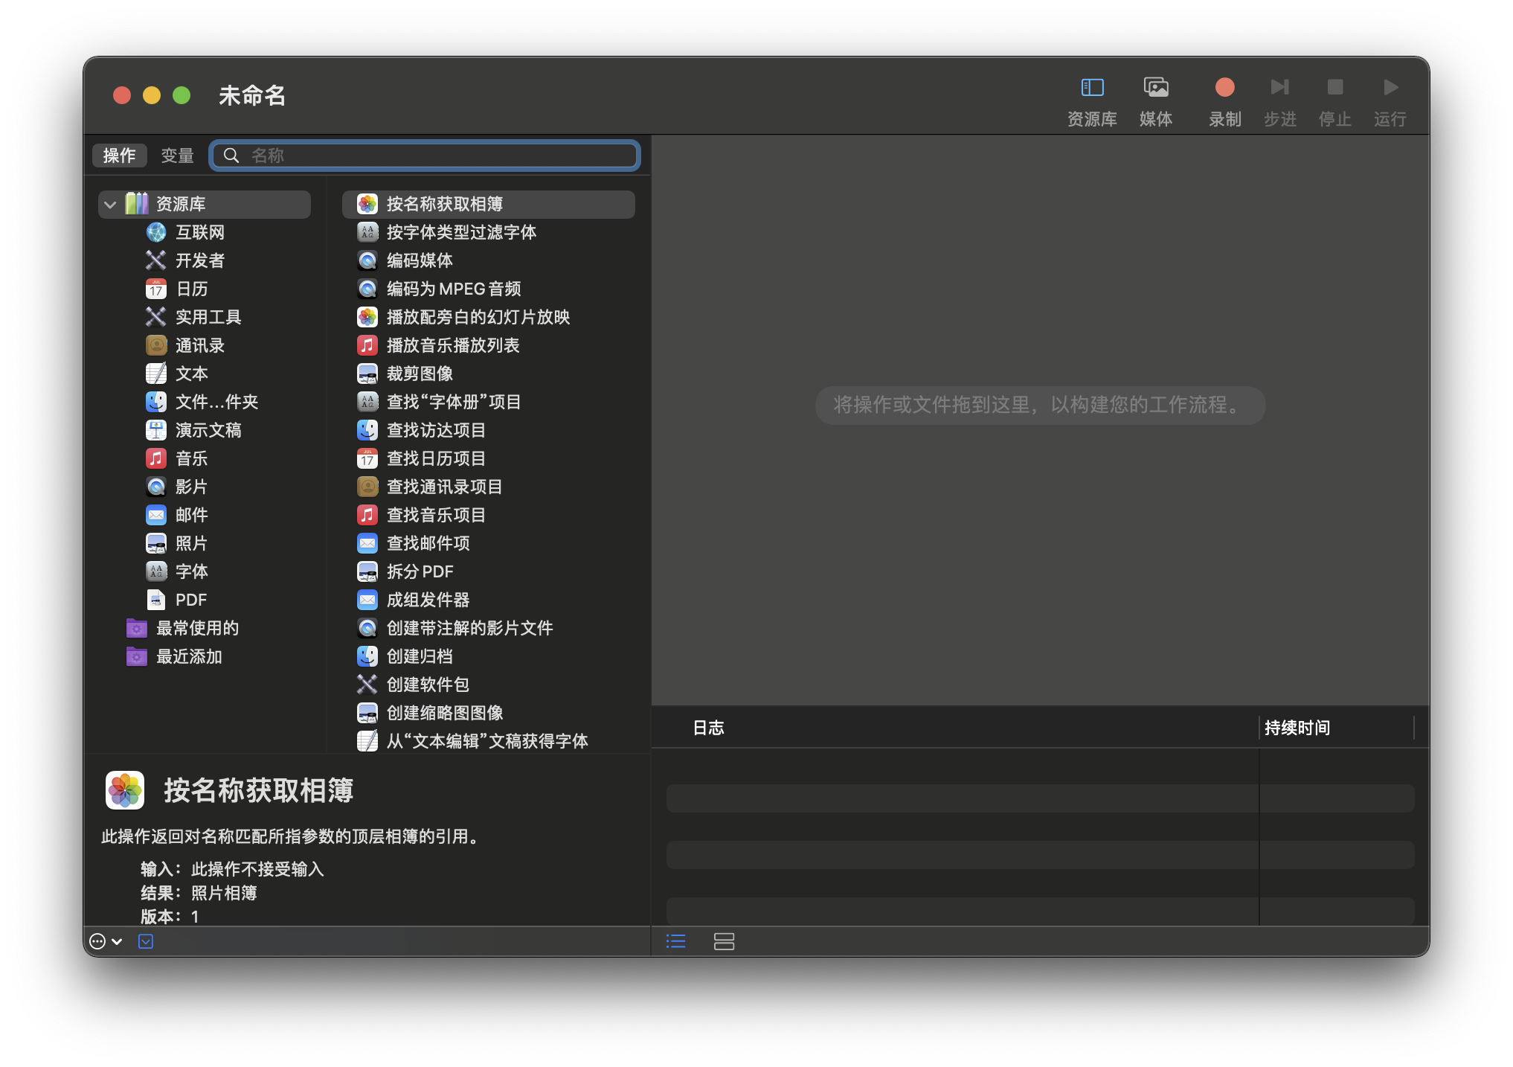
Task: Open the 最常使用的 smart folder
Action: click(196, 628)
